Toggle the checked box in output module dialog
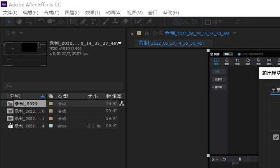The image size is (280, 168). (276, 137)
